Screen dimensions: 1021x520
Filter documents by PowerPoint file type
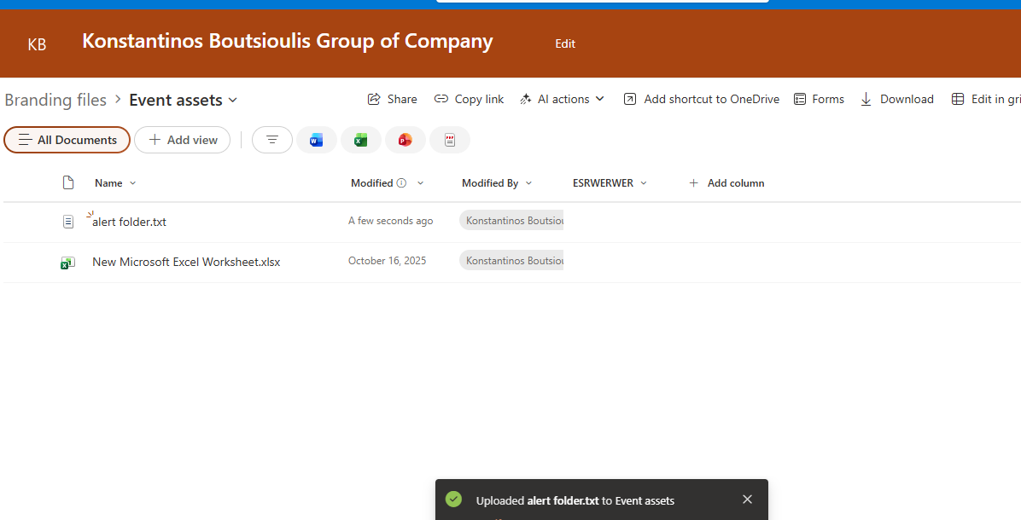pyautogui.click(x=405, y=140)
